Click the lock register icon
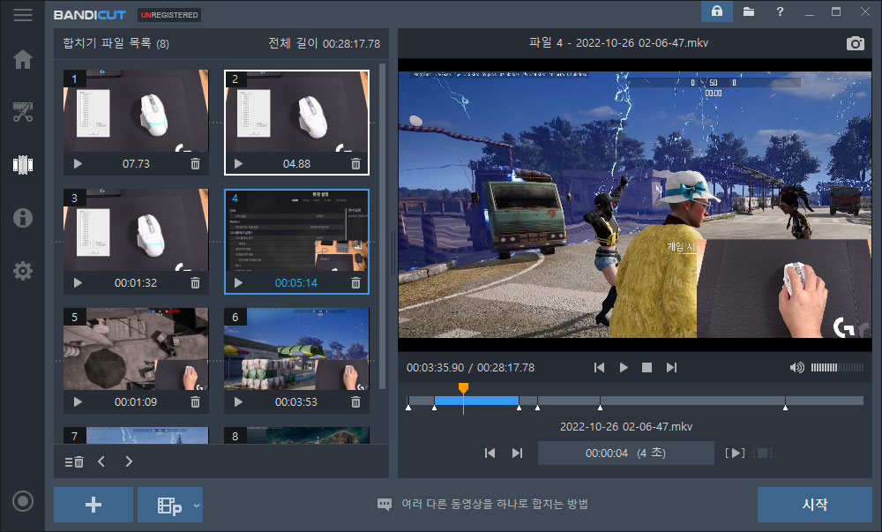This screenshot has height=532, width=882. (716, 11)
